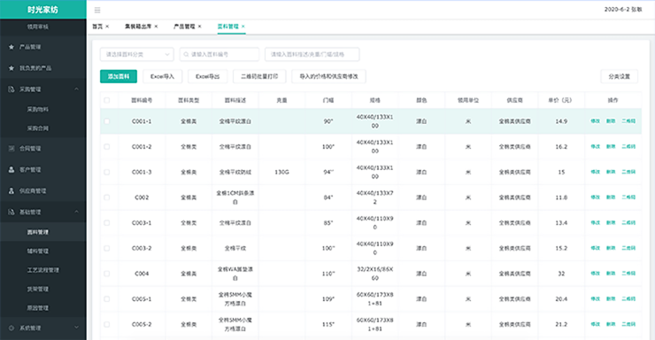Image resolution: width=655 pixels, height=340 pixels.
Task: Tick the checkbox for row C001-3
Action: [107, 172]
